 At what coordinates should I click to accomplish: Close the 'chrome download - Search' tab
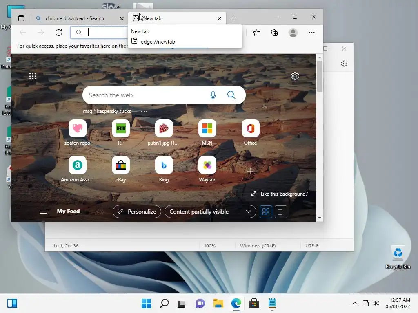coord(122,18)
